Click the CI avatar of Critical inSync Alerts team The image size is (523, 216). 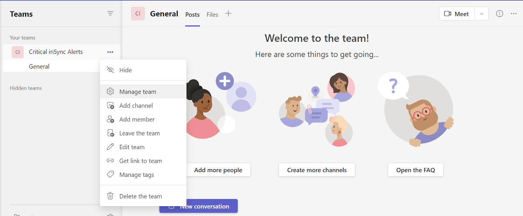(x=18, y=52)
